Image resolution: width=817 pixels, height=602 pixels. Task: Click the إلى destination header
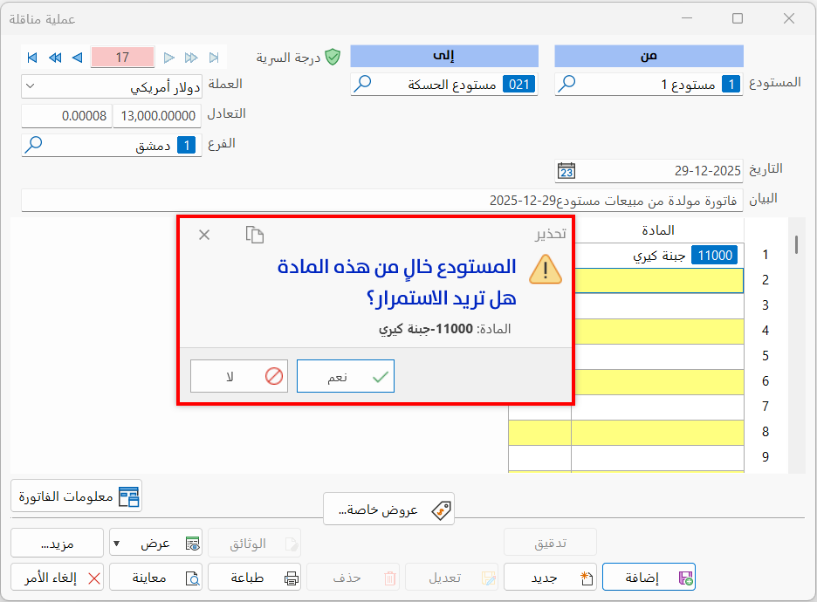click(444, 56)
